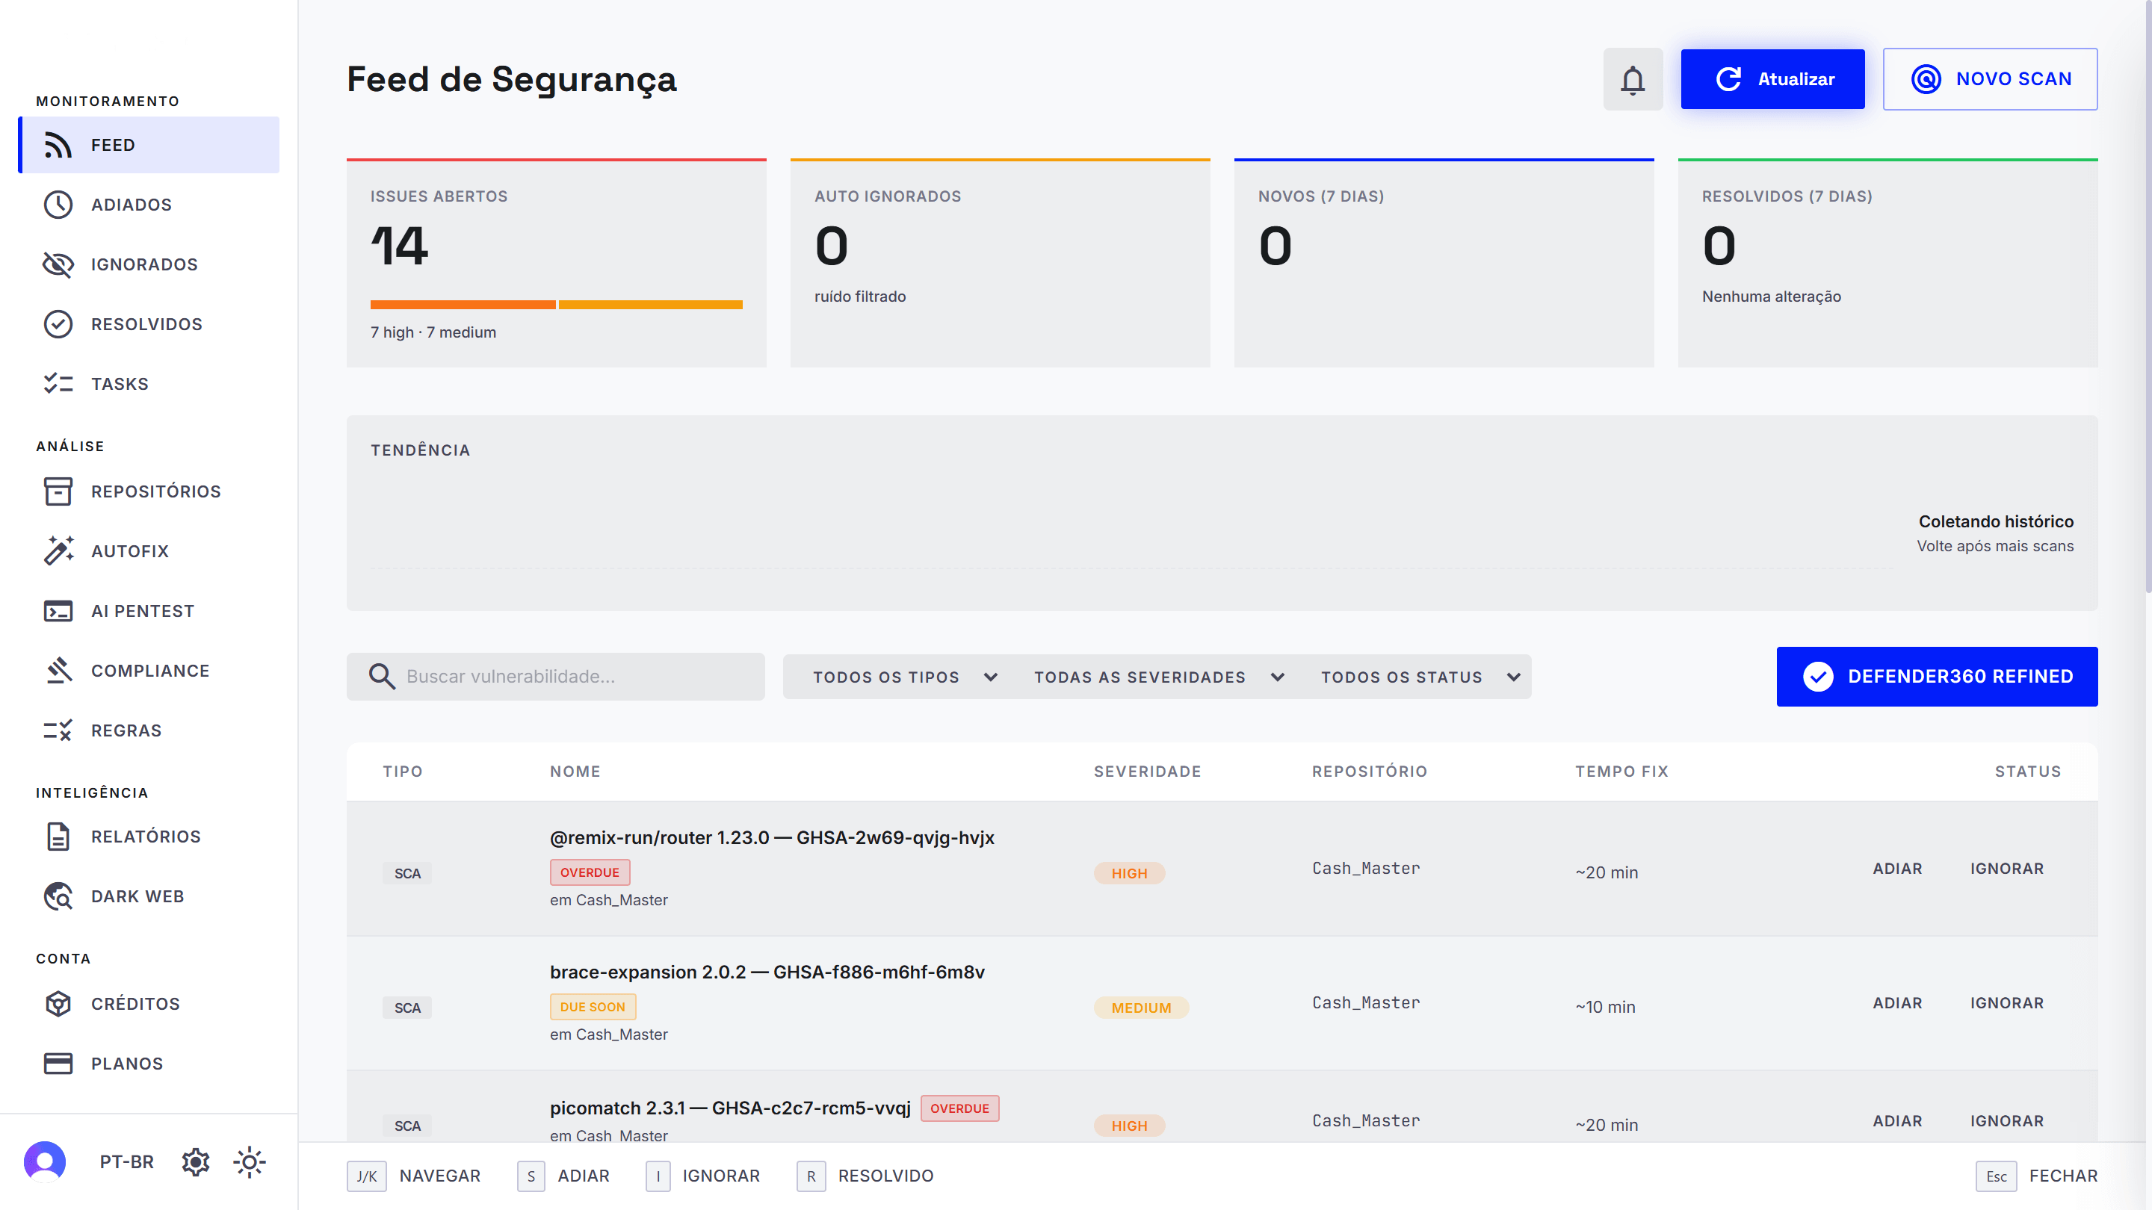2152x1210 pixels.
Task: Click the R RESOLVIDO shortcut hint
Action: (x=865, y=1176)
